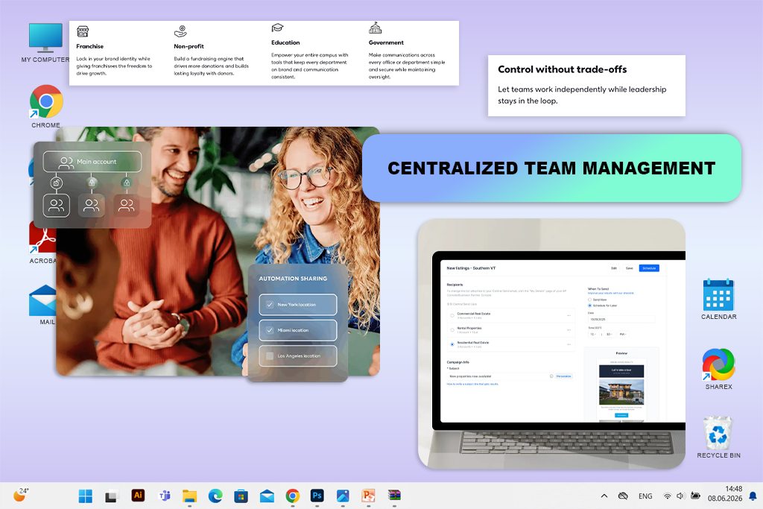Open more options for Rental Properties
The width and height of the screenshot is (763, 509).
click(569, 330)
